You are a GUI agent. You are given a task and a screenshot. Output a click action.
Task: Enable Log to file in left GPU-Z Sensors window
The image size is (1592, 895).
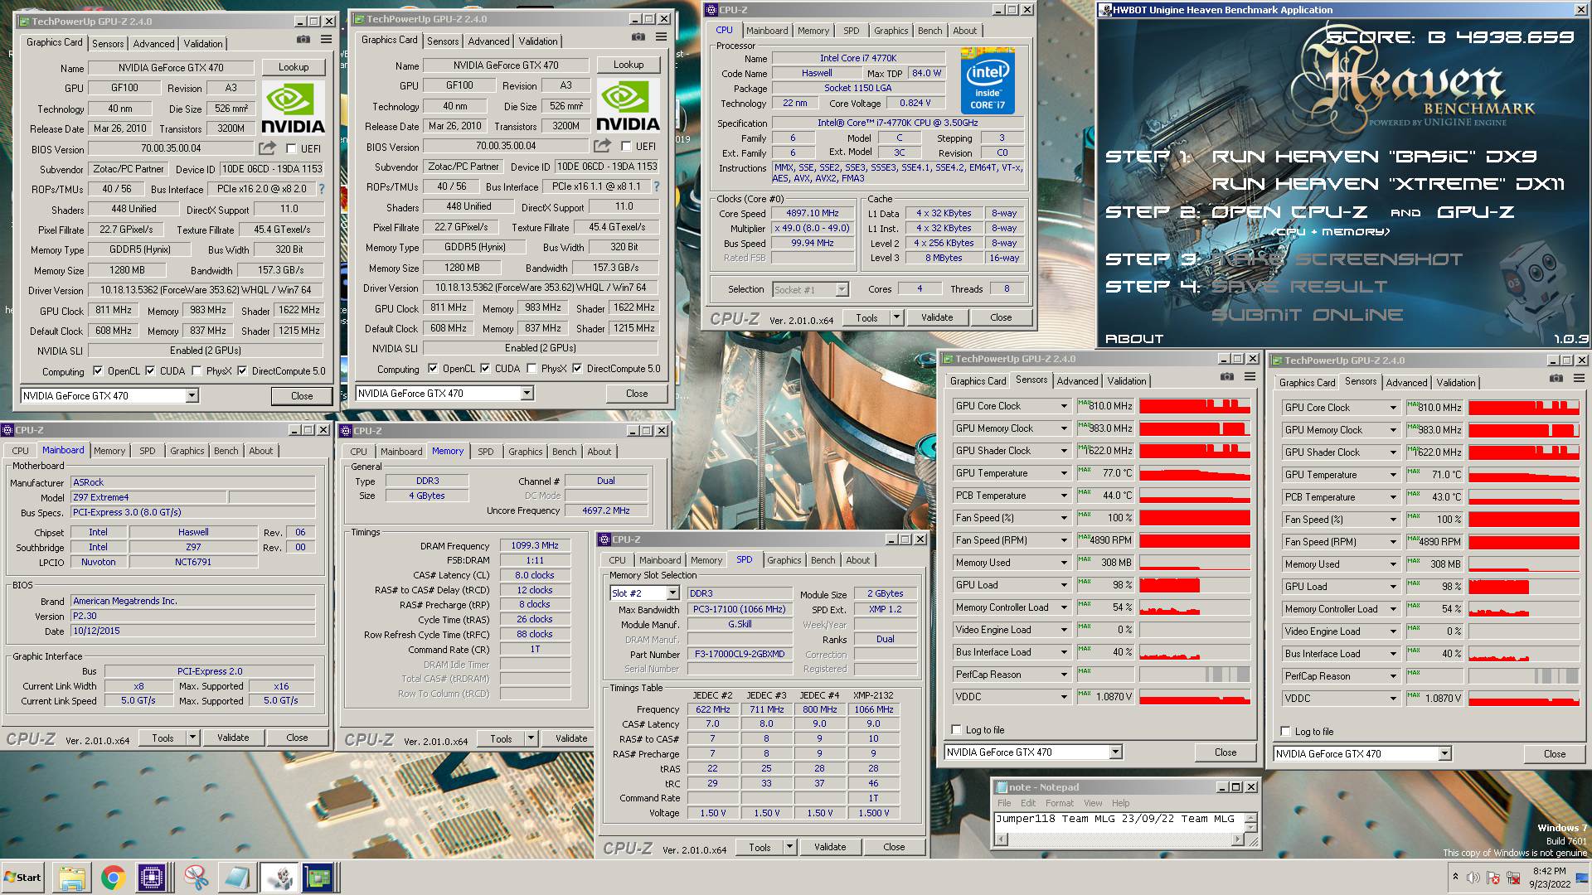tap(957, 730)
